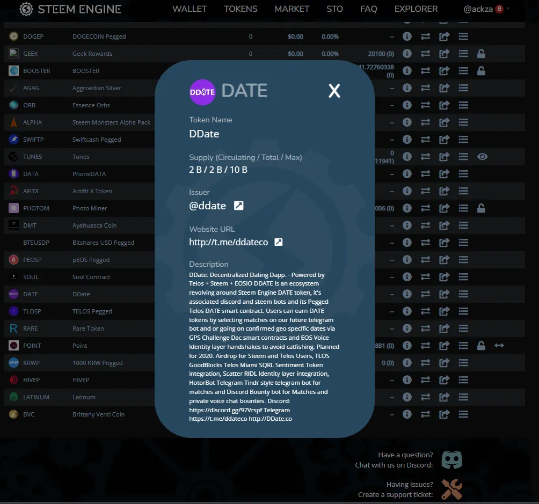Click the http://t.me/ddateco website link
Image resolution: width=539 pixels, height=504 pixels.
(x=228, y=242)
